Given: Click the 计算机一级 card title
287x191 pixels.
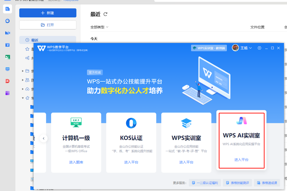Looking at the screenshot, I should [x=76, y=138].
